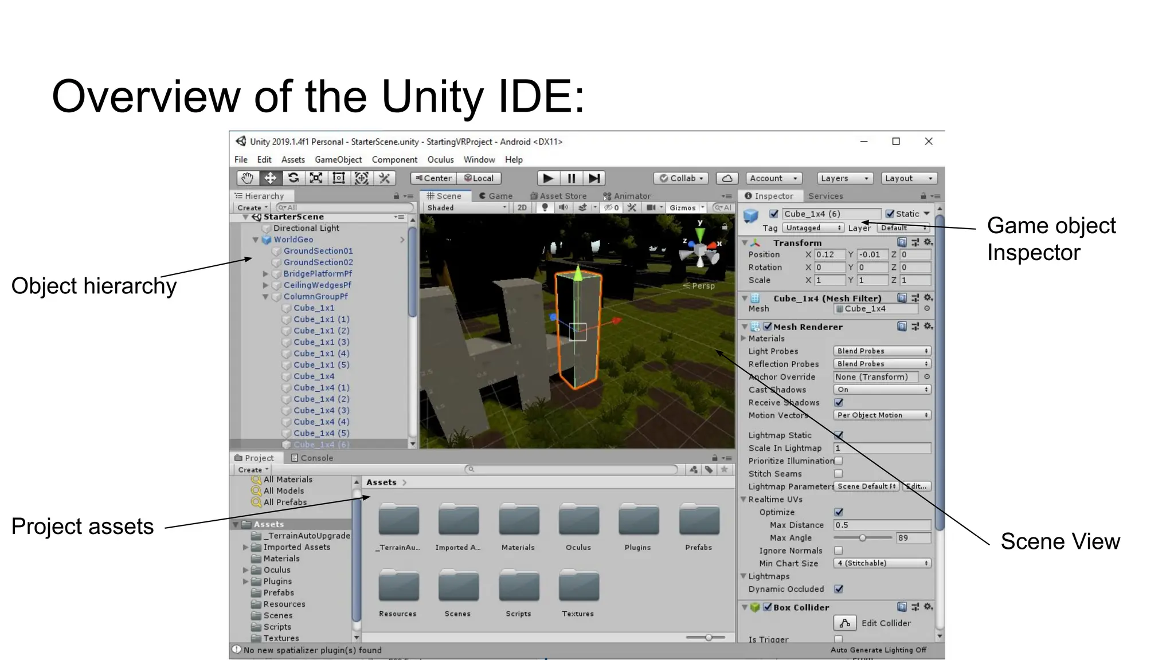Collapse the ColumnGroupPf hierarchy item
The image size is (1174, 660).
pyautogui.click(x=265, y=297)
